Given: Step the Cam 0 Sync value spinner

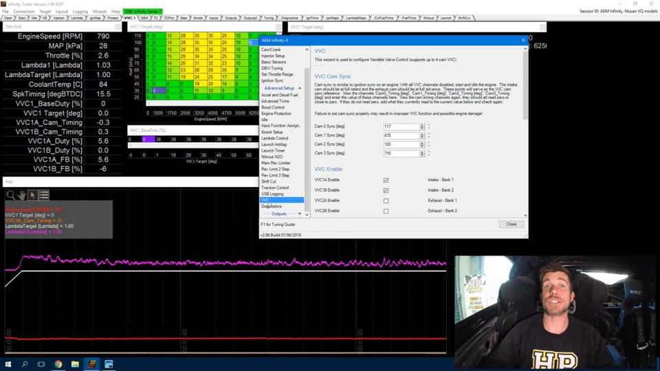Looking at the screenshot, I should [421, 126].
